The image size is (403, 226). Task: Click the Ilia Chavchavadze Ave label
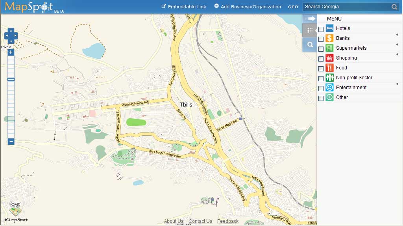coord(165,153)
